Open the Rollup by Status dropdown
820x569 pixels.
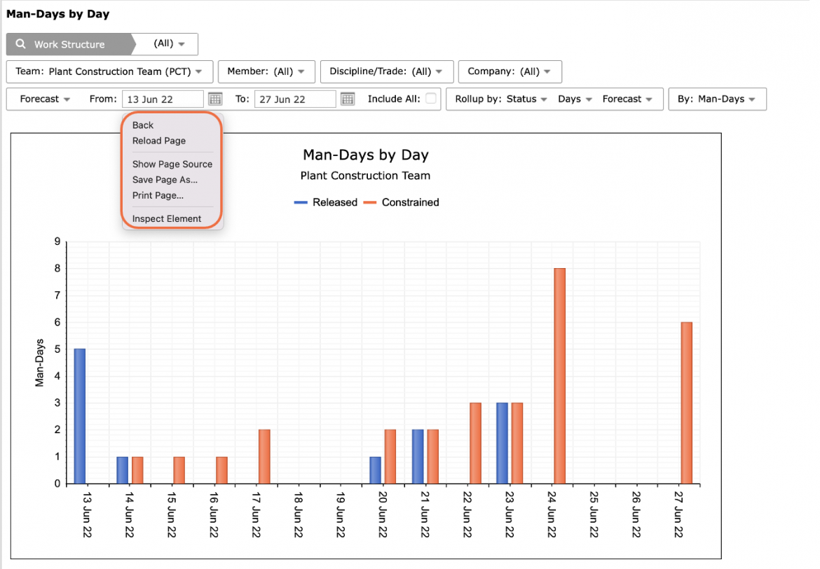pyautogui.click(x=500, y=99)
